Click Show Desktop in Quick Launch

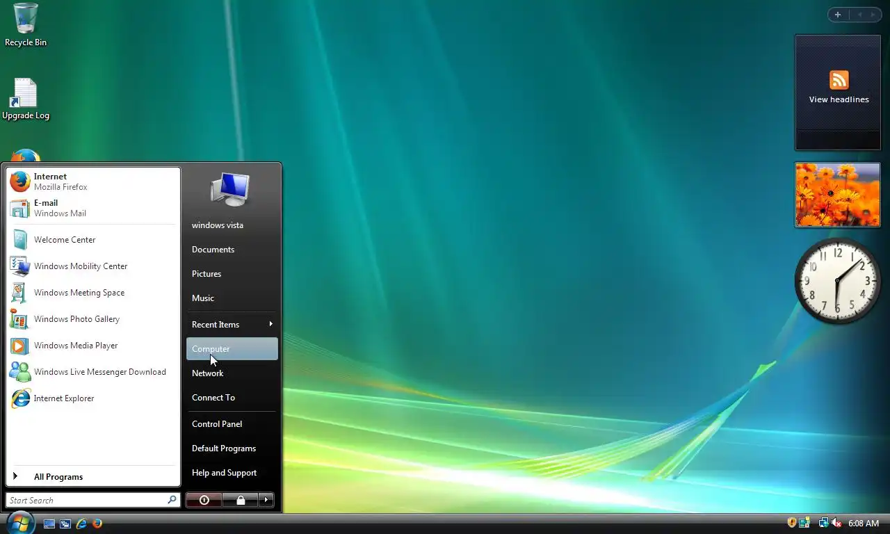[49, 524]
